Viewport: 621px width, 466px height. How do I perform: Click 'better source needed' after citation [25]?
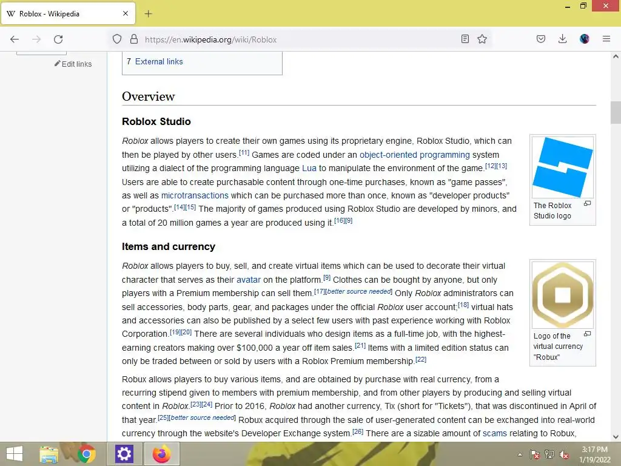click(203, 417)
